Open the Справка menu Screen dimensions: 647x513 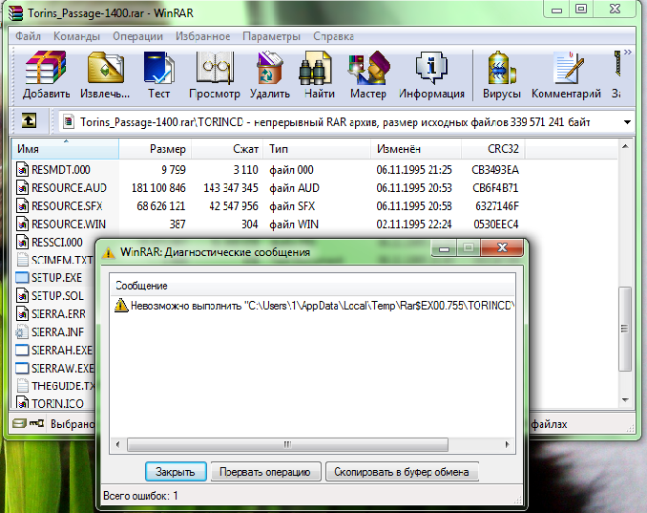333,36
